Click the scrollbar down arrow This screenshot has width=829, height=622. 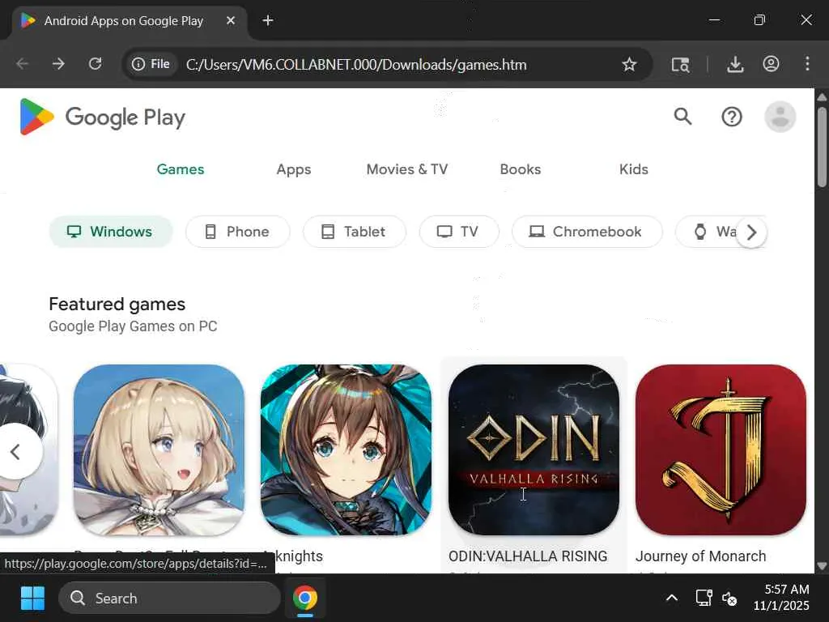coord(822,565)
